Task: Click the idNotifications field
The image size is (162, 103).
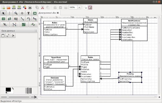Action: click(131, 28)
